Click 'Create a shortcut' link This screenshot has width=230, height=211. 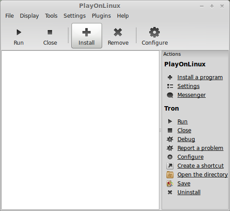[x=200, y=166]
